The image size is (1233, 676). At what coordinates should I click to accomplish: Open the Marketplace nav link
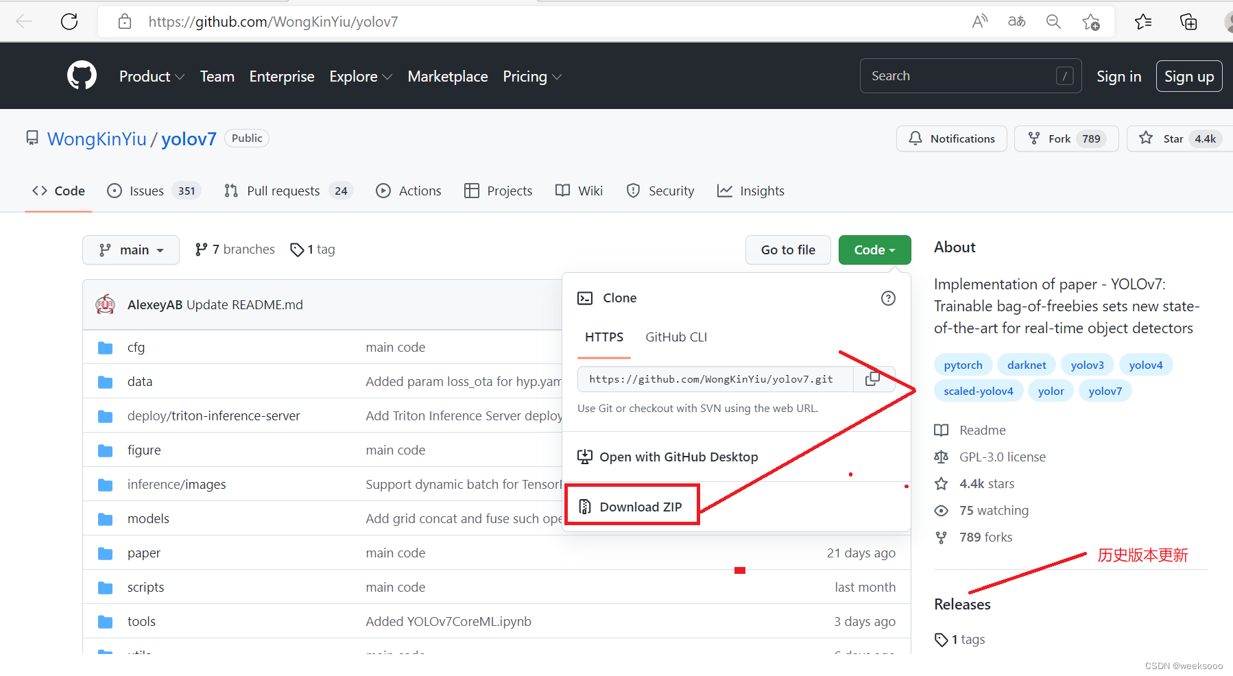pyautogui.click(x=448, y=77)
